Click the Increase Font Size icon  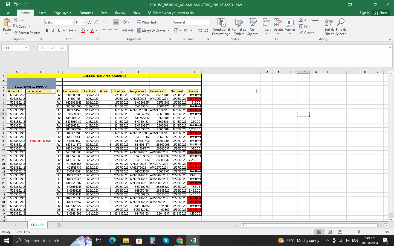[x=89, y=22]
